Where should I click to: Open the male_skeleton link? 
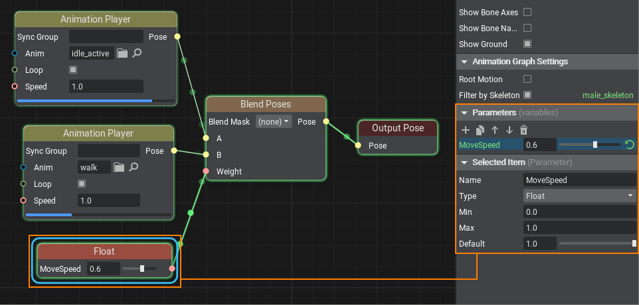608,95
